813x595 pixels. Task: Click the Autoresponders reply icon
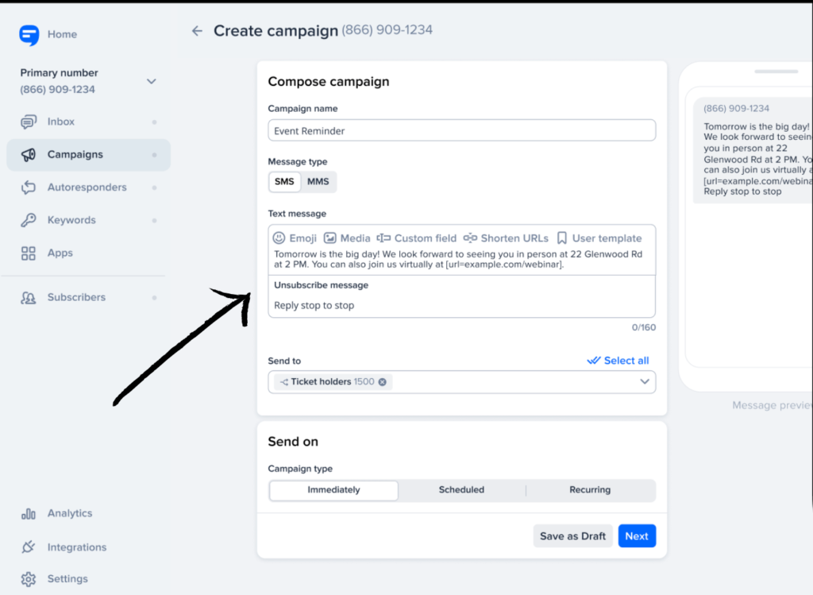[x=29, y=187]
